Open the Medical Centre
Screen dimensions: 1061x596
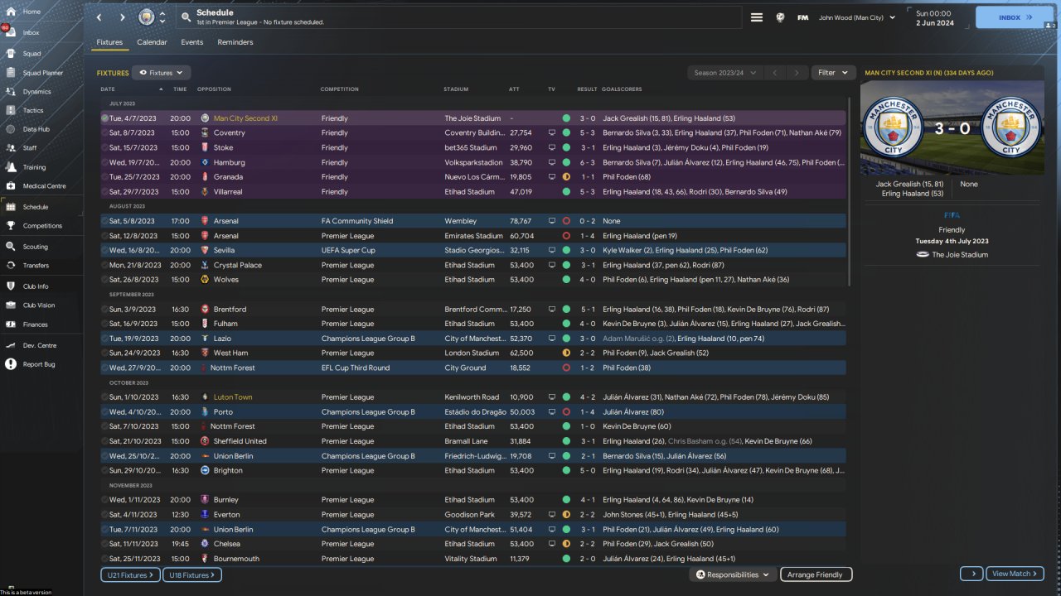point(44,186)
